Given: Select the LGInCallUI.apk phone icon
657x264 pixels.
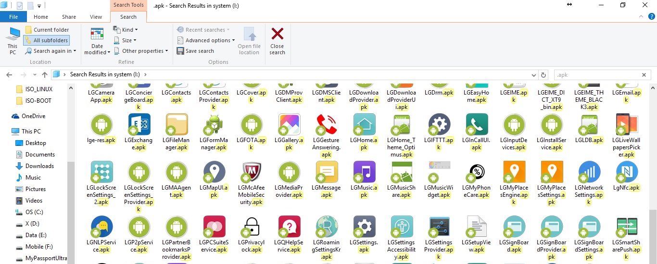Looking at the screenshot, I should [477, 124].
